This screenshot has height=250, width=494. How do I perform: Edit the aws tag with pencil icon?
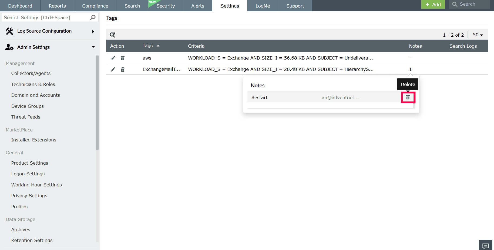pos(113,58)
